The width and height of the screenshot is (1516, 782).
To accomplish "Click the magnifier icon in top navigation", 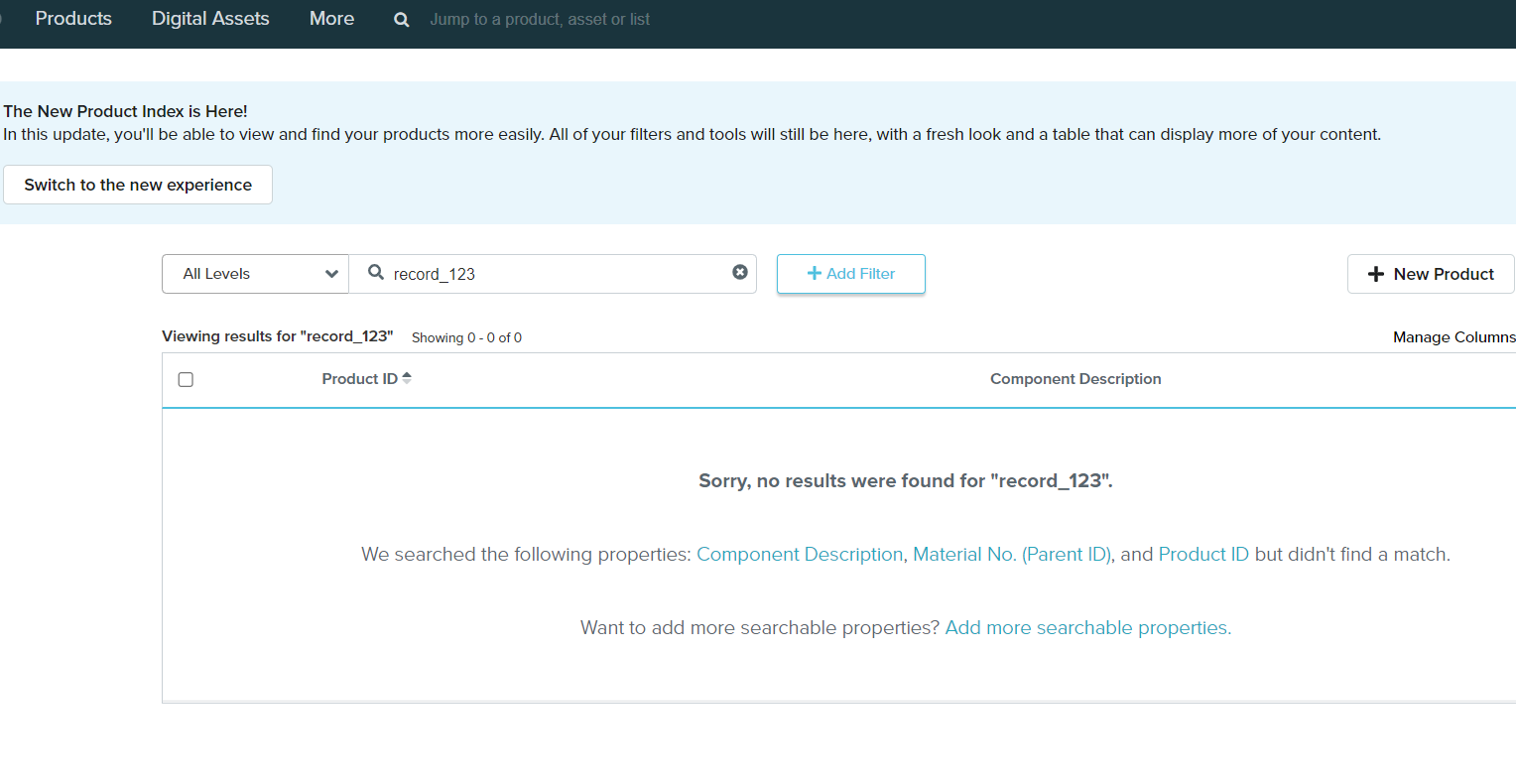I will tap(401, 20).
